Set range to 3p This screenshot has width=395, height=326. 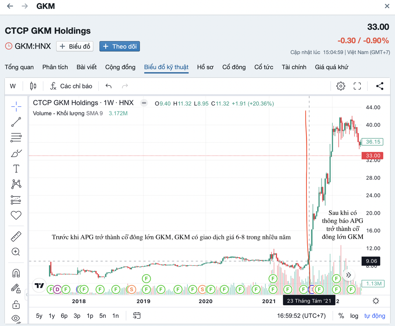click(x=77, y=316)
